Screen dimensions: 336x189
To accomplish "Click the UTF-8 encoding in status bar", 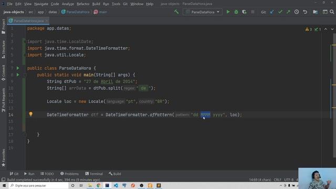I will [289, 180].
